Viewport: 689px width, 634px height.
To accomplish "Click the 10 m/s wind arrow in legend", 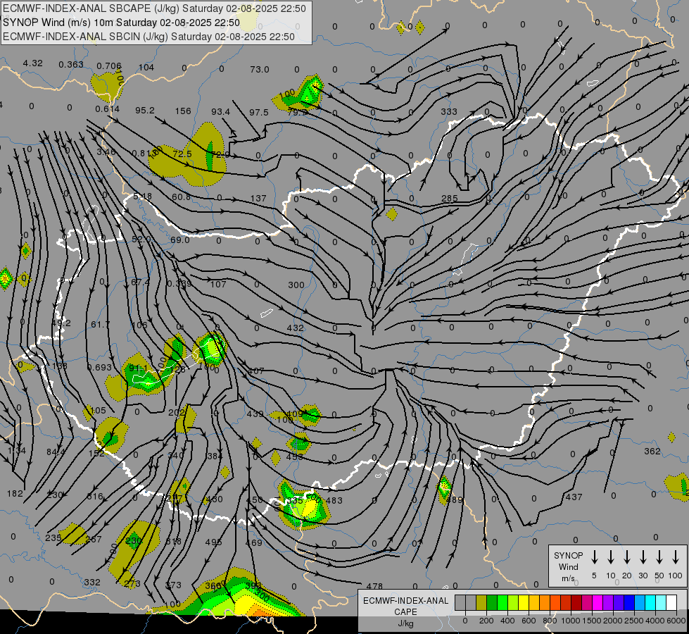I will tap(610, 557).
